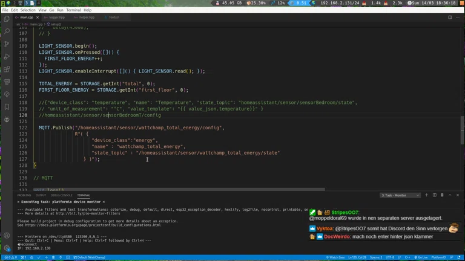Open the Run and Debug view
Viewport: 465px width, 261px height.
click(7, 57)
